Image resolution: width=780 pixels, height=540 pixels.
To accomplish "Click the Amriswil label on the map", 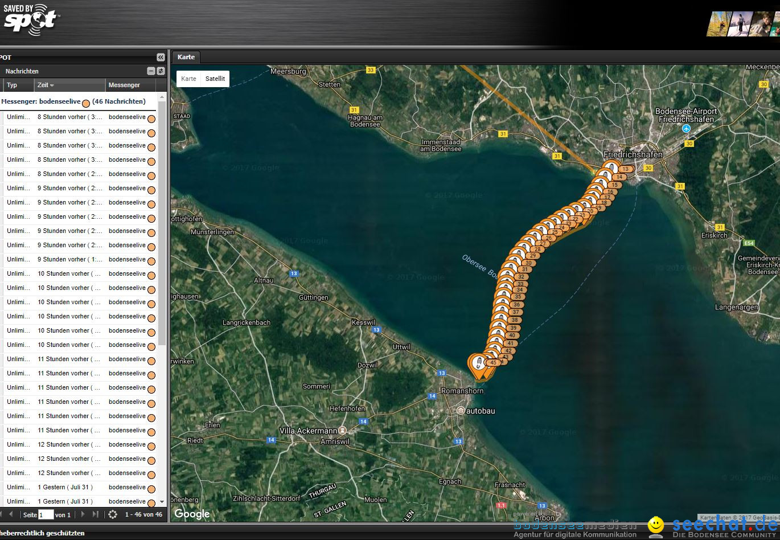I will tap(335, 441).
